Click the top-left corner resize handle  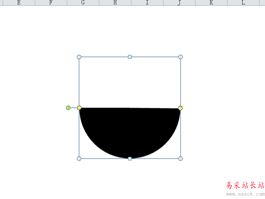tap(79, 57)
